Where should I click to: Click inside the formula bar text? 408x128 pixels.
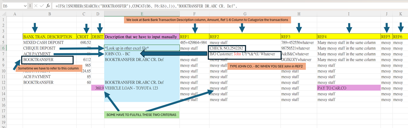tap(229, 6)
